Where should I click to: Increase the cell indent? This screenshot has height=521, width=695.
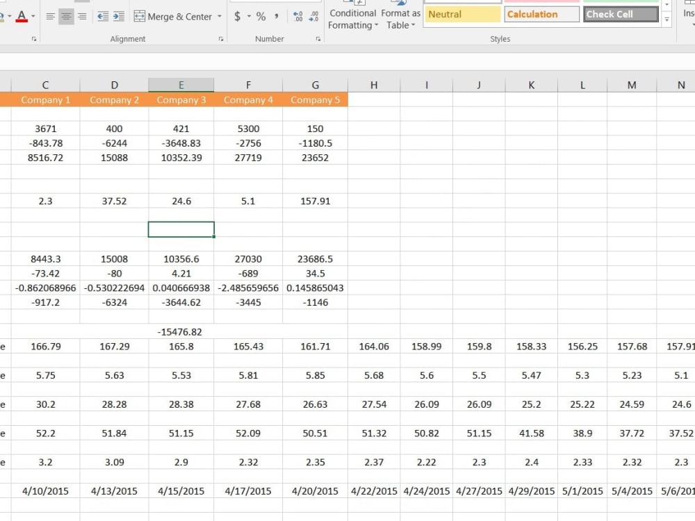point(119,17)
